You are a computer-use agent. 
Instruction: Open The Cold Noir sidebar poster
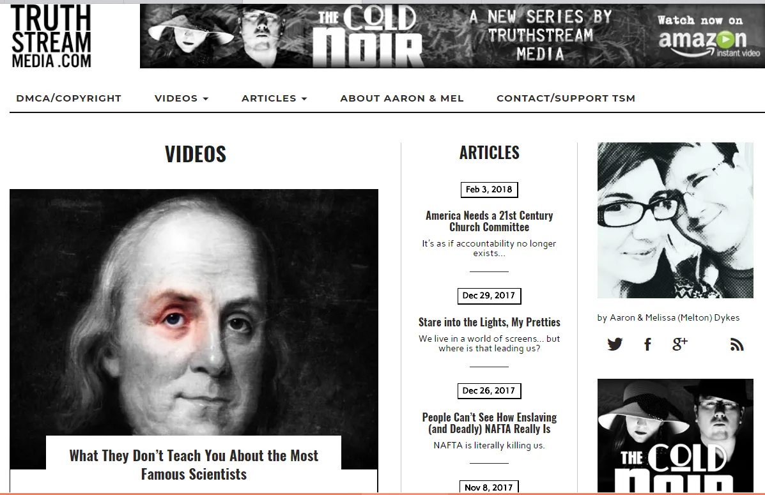[676, 436]
